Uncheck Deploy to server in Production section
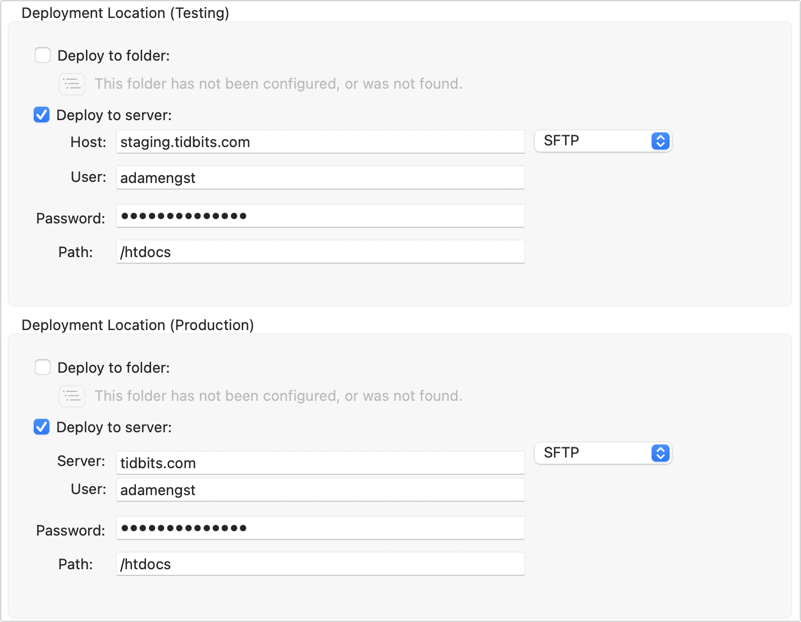The image size is (801, 622). 42,427
